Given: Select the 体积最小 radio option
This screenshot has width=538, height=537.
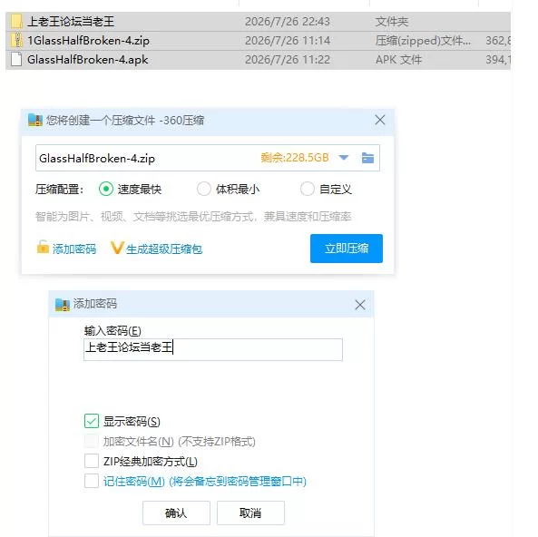Looking at the screenshot, I should pos(204,189).
